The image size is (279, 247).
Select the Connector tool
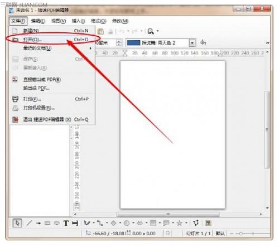(x=100, y=223)
